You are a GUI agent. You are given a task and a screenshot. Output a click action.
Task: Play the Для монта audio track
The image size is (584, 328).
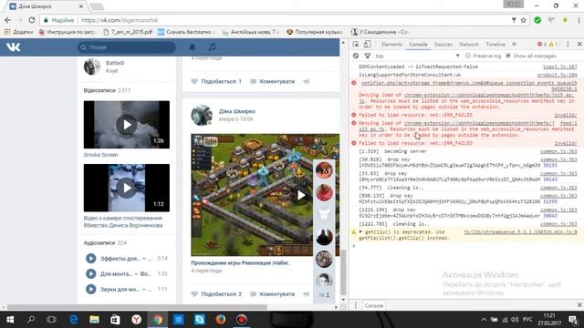tap(91, 273)
